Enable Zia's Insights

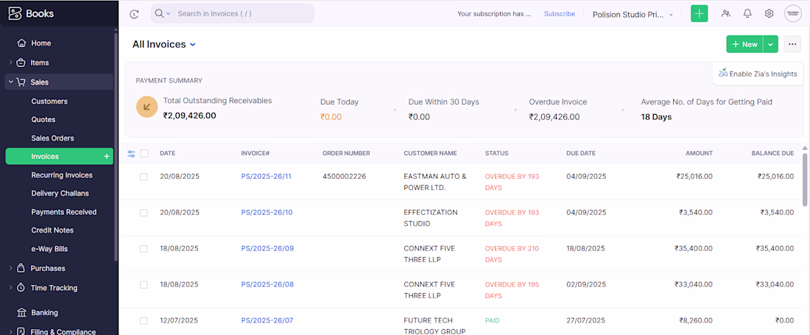pos(758,74)
